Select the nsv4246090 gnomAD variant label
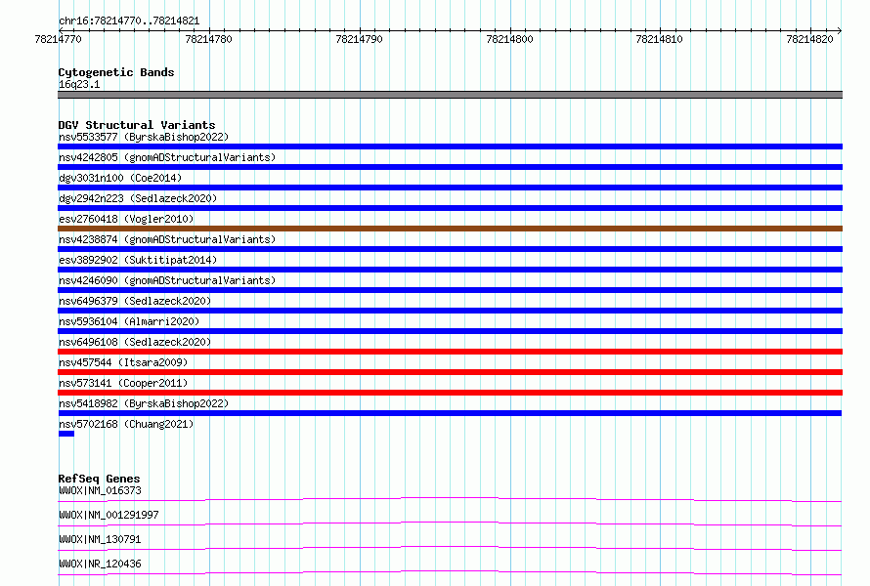This screenshot has width=870, height=586. click(x=167, y=280)
